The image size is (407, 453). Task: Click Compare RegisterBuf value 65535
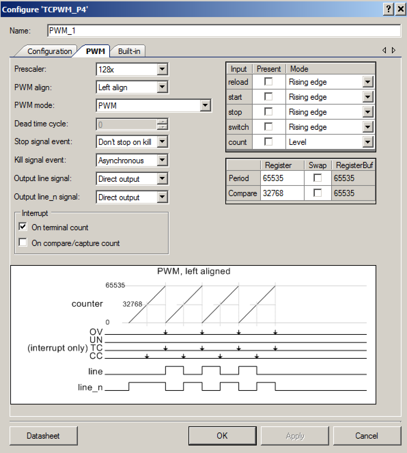[x=353, y=193]
